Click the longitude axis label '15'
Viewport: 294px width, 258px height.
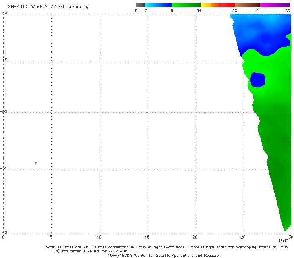(x=147, y=237)
